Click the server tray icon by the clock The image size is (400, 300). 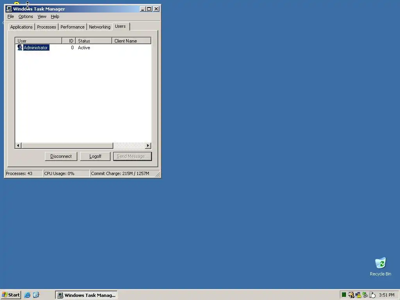pos(372,295)
